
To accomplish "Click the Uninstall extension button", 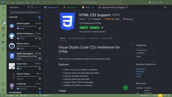I will (94, 27).
